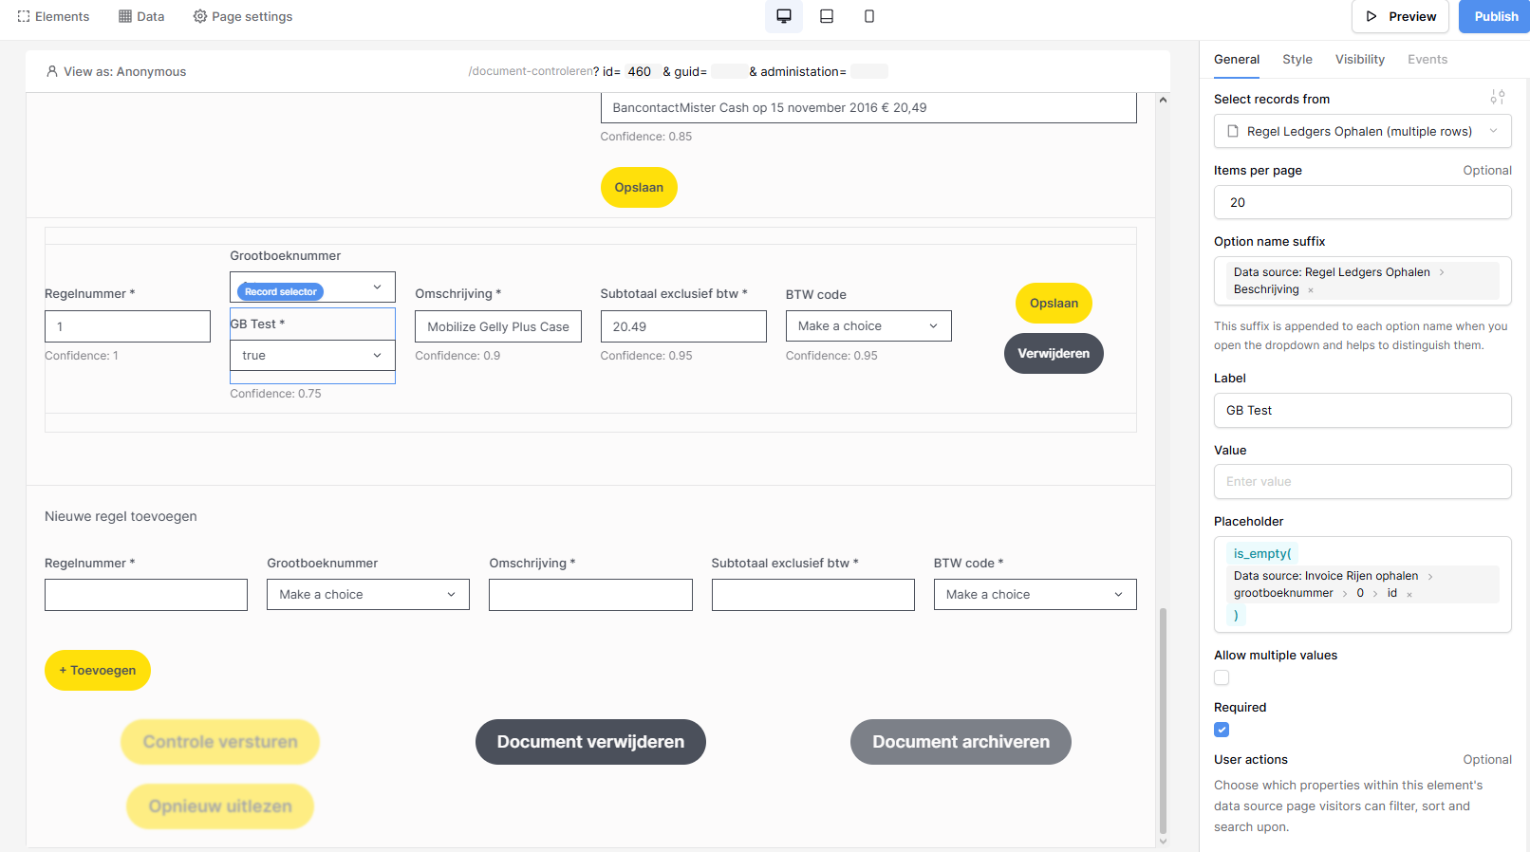Switch to mobile viewport icon

point(869,16)
